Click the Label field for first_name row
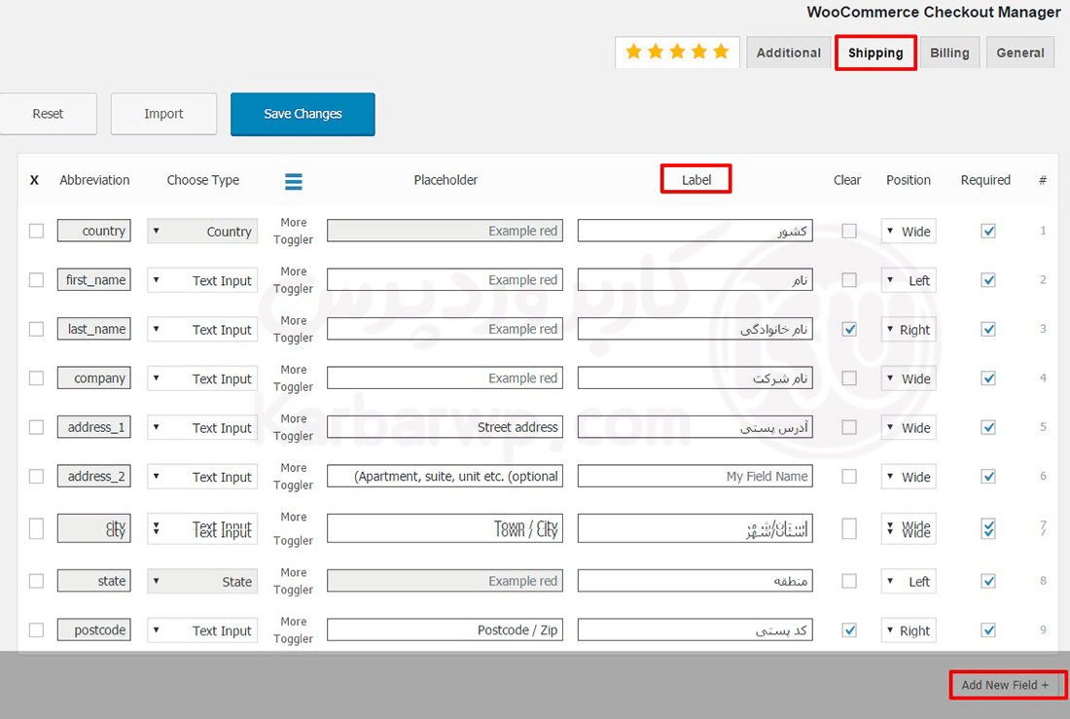Viewport: 1070px width, 719px height. [x=695, y=280]
